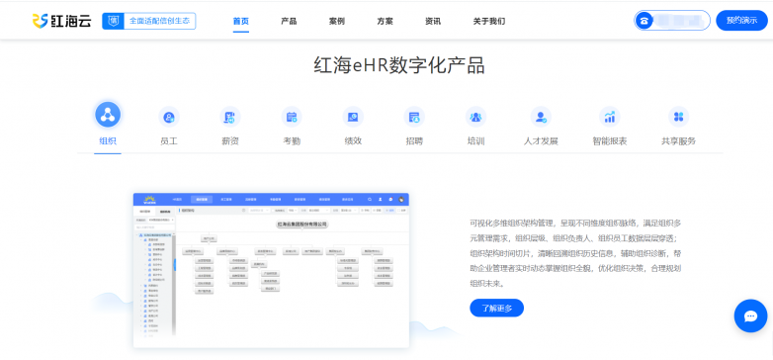Switch to the 招聘 tab label
The width and height of the screenshot is (773, 360).
coord(414,141)
